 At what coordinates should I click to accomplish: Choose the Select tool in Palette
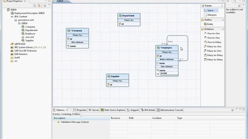point(211,10)
